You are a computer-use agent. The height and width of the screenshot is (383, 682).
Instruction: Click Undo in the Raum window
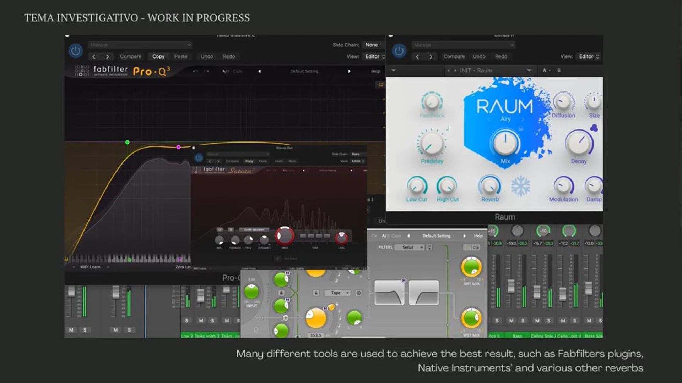pos(479,56)
